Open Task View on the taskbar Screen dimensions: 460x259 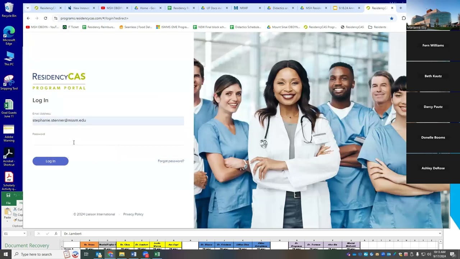point(86,254)
